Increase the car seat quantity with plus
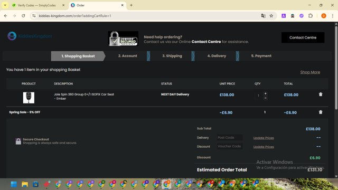338x190 pixels. click(265, 93)
